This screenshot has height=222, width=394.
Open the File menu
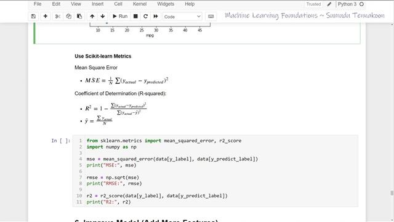coord(38,4)
